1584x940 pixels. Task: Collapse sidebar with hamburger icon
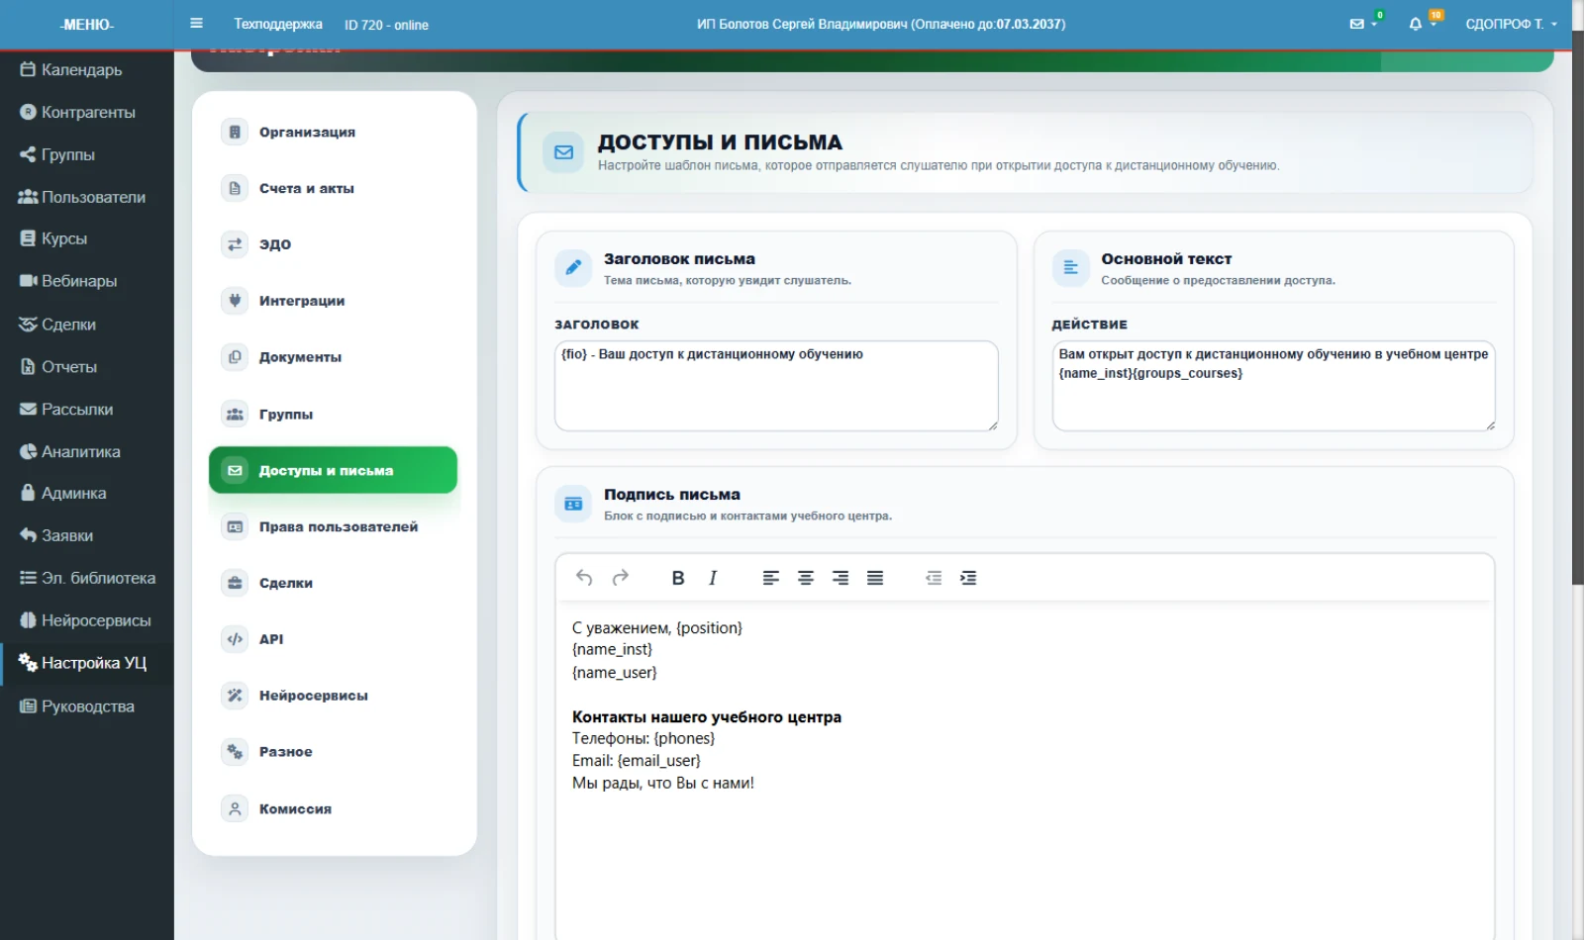click(x=196, y=24)
